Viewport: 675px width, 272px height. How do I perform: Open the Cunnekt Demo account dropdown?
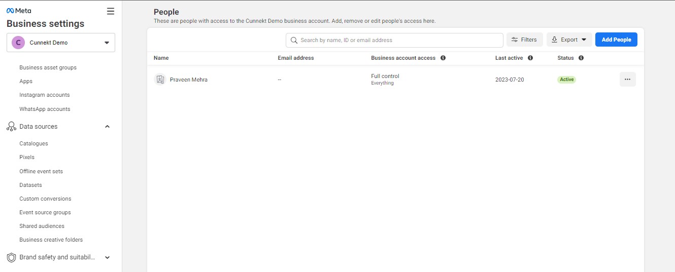(x=61, y=43)
